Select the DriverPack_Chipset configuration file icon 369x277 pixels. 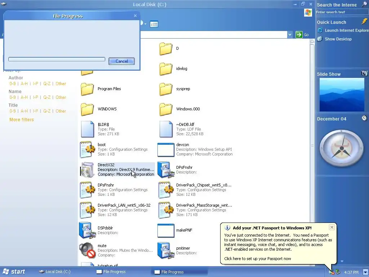click(x=166, y=190)
